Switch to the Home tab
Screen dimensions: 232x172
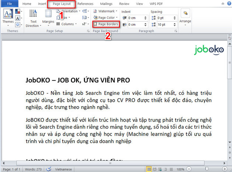coord(27,4)
